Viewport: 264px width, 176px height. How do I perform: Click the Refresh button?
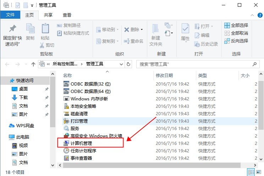click(128, 64)
